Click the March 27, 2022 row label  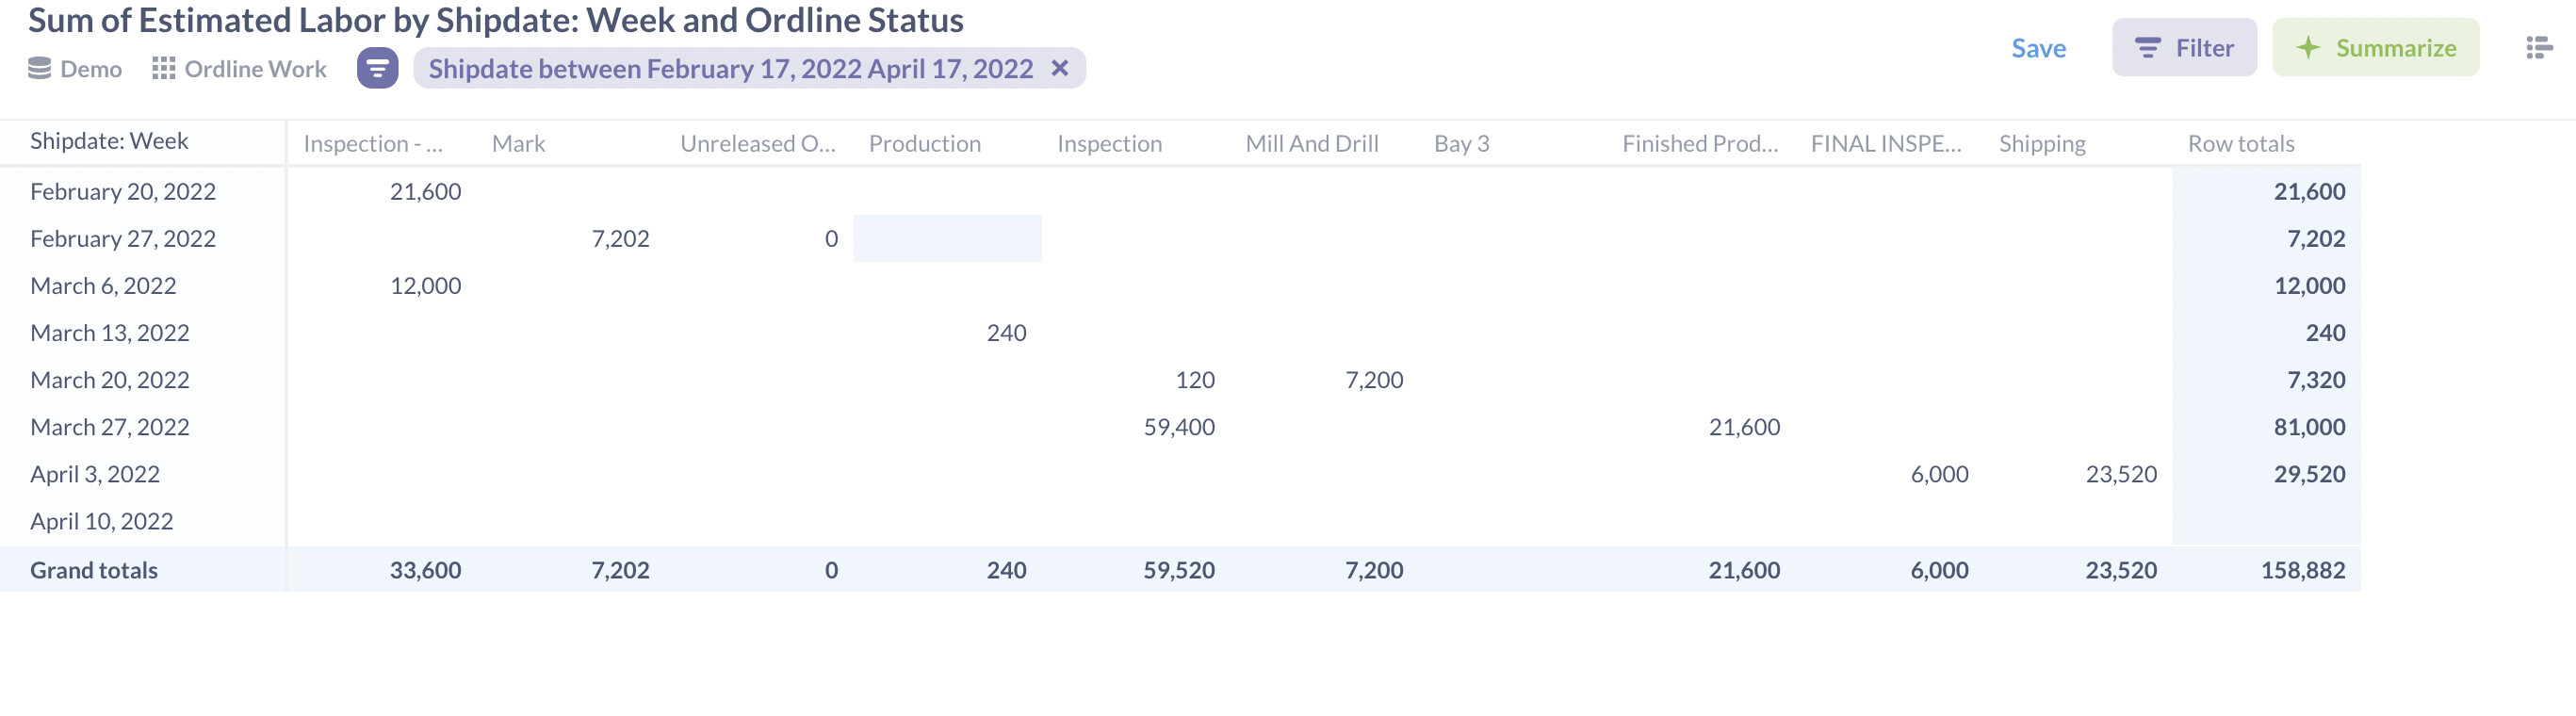tap(110, 427)
